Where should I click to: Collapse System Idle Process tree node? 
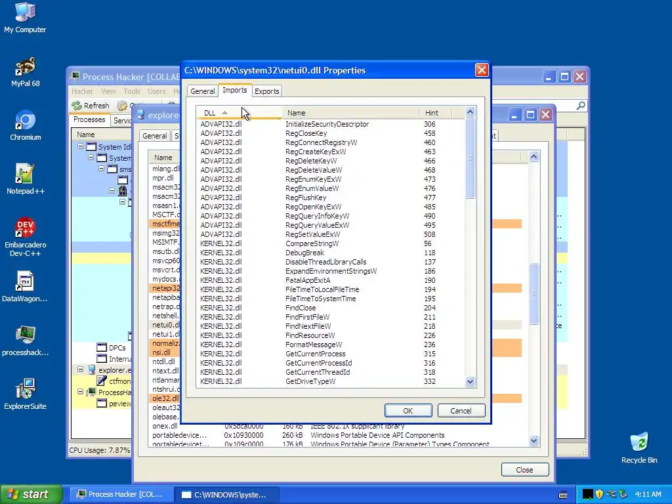tap(80, 146)
